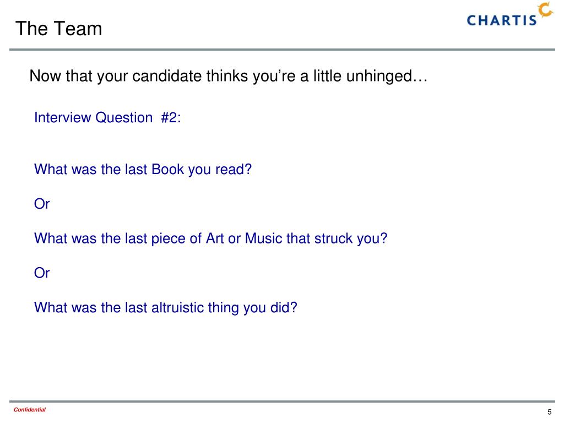Select the last Book you read question

[143, 170]
